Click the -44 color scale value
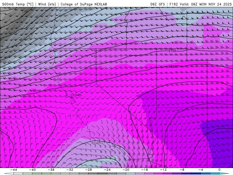233x175 pixels. pos(14,170)
